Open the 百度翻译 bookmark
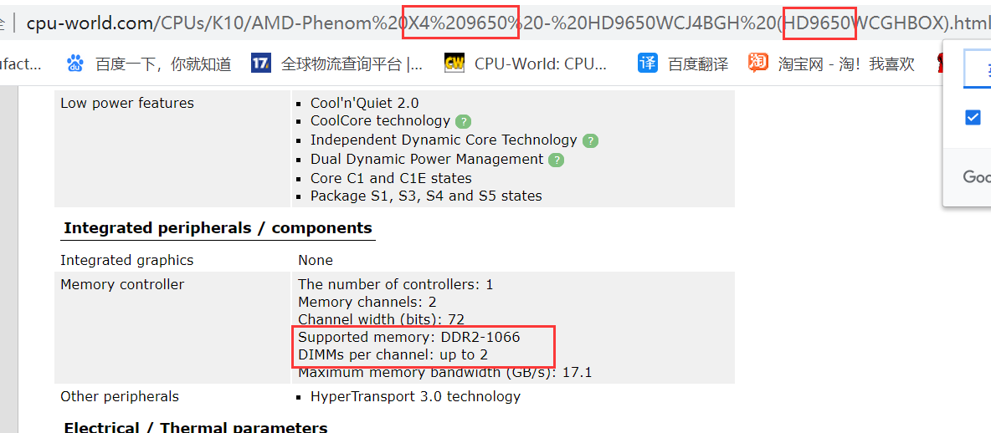 tap(698, 64)
